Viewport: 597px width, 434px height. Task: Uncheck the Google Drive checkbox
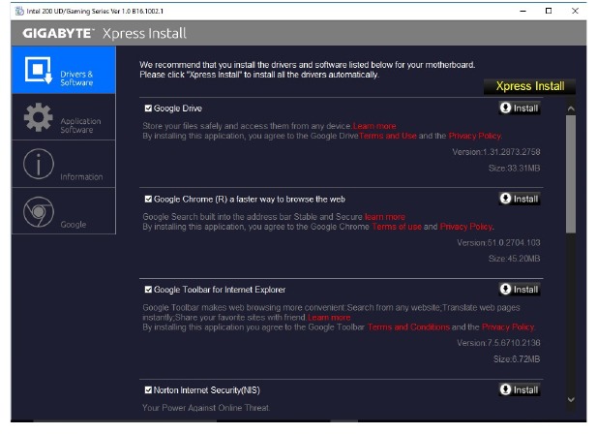[x=148, y=108]
